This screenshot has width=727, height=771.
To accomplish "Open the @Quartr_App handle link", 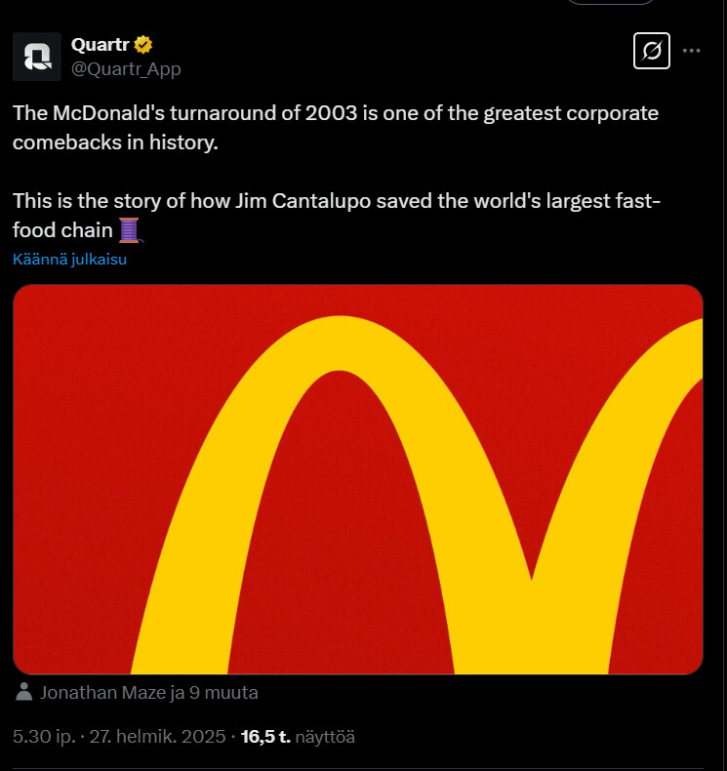I will [x=126, y=69].
